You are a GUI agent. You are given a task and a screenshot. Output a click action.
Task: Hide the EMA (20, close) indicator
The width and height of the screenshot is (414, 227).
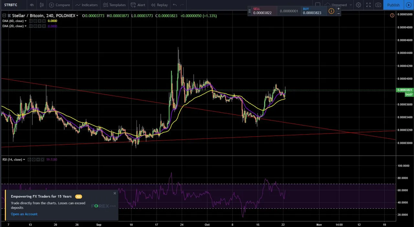(31, 26)
